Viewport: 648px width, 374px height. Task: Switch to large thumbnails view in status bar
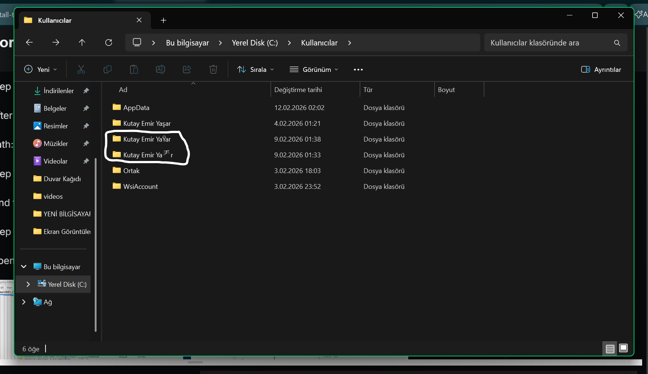[x=623, y=348]
